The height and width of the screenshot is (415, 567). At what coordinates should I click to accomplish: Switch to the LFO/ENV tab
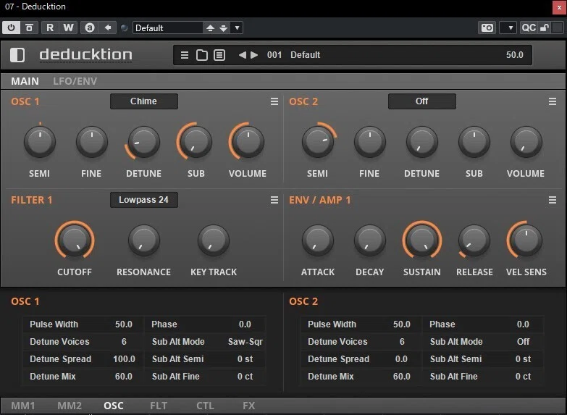click(x=75, y=81)
